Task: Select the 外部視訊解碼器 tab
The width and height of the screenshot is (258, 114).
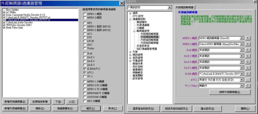Action: coord(184,8)
